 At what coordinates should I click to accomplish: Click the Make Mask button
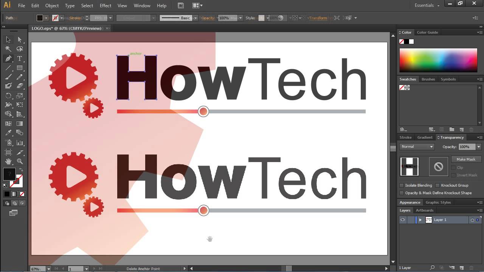[466, 159]
